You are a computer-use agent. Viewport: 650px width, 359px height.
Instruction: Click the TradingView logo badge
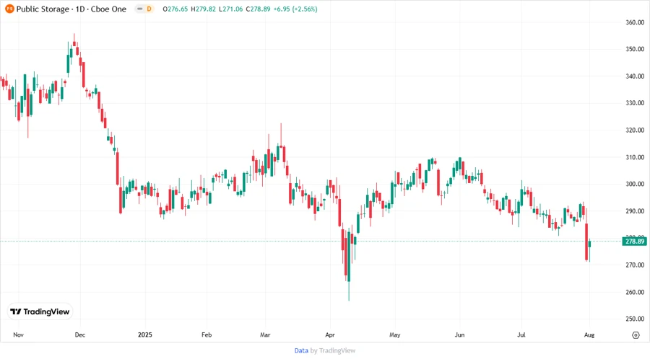pyautogui.click(x=40, y=312)
